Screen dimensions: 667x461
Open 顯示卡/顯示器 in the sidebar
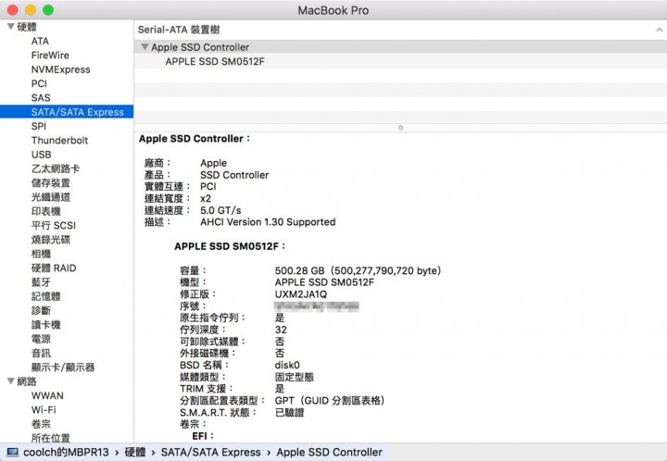[x=63, y=368]
